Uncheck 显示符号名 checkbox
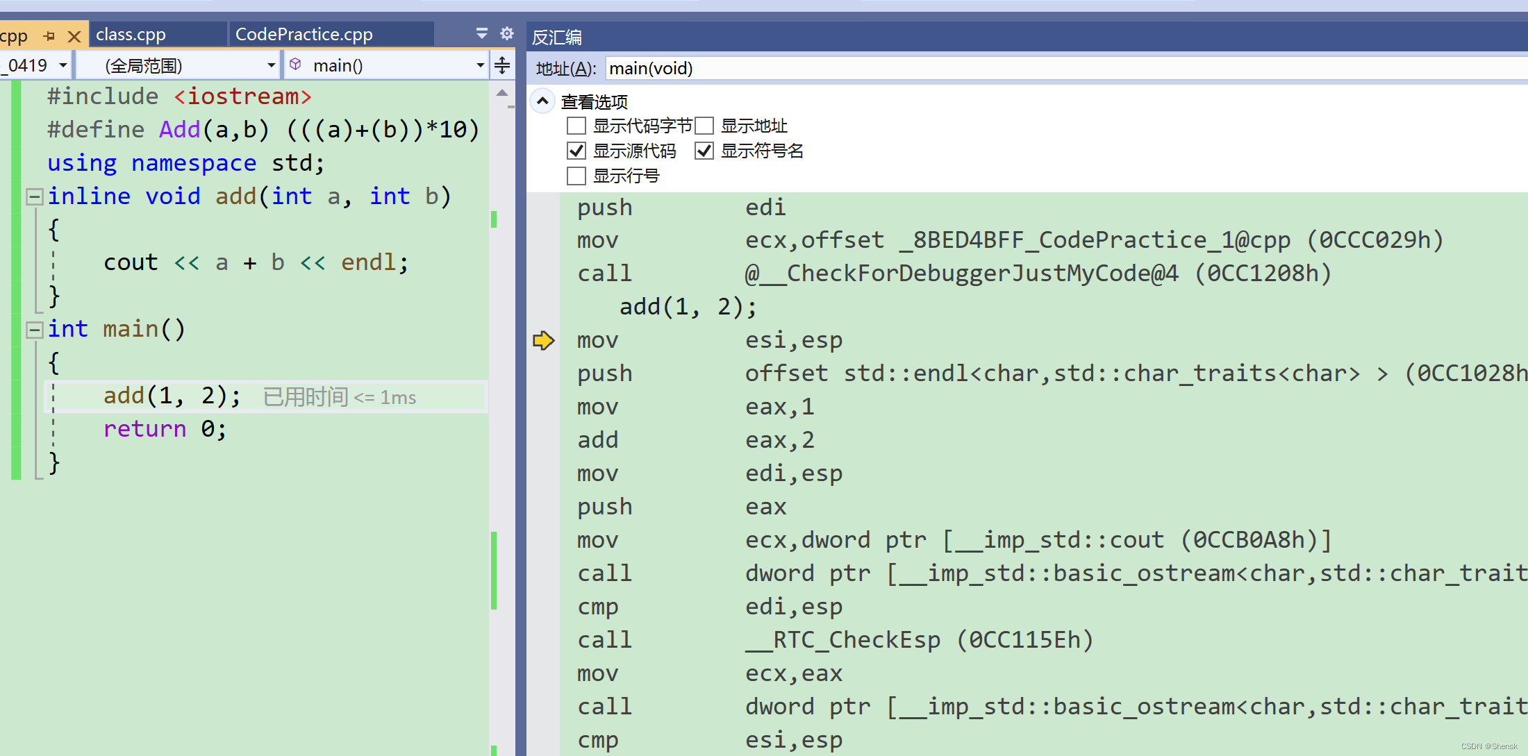This screenshot has width=1528, height=756. [x=704, y=151]
